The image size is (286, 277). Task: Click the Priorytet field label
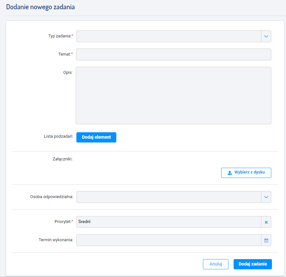(x=64, y=221)
